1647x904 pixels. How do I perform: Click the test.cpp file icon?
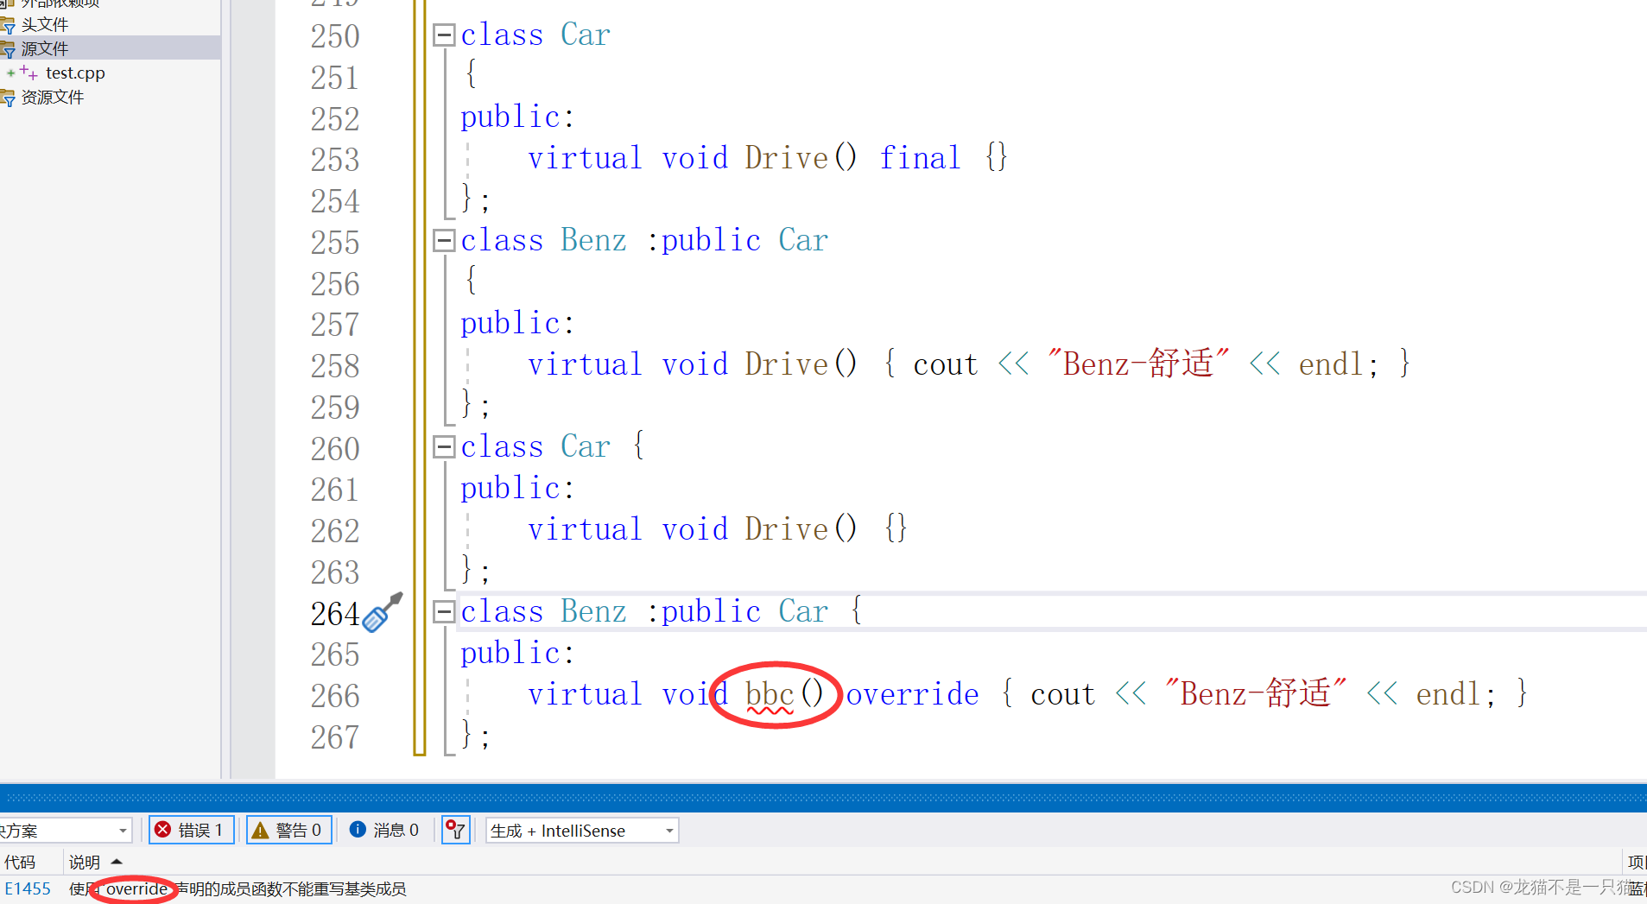[29, 73]
